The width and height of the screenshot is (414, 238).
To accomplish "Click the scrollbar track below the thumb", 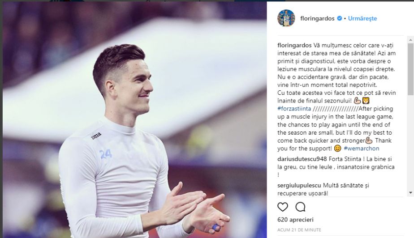I will pos(410,142).
